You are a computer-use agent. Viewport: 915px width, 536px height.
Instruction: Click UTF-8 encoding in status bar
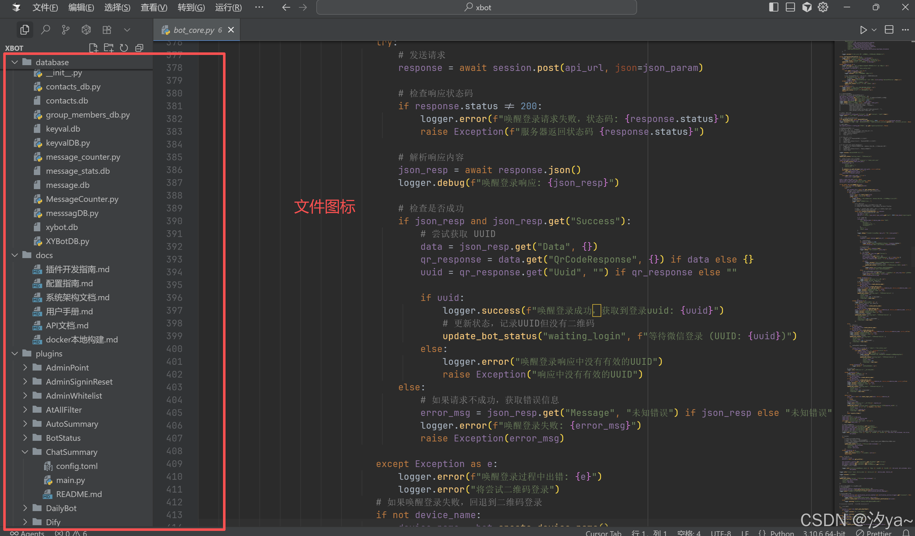721,533
